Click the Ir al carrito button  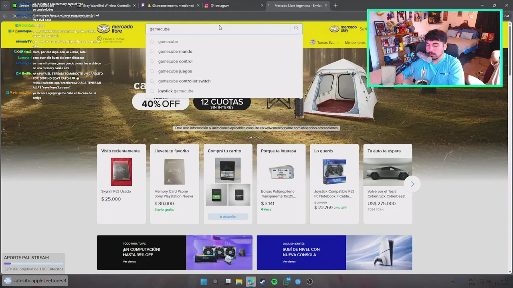point(228,216)
